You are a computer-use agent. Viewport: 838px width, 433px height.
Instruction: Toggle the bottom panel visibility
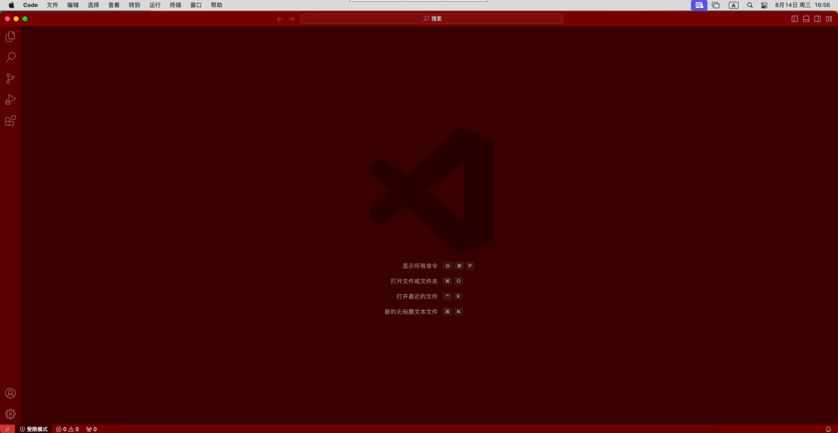pos(806,19)
